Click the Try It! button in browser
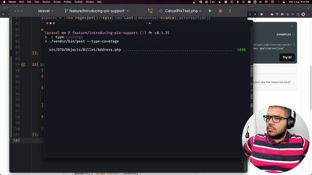The width and height of the screenshot is (312, 175). [x=287, y=57]
